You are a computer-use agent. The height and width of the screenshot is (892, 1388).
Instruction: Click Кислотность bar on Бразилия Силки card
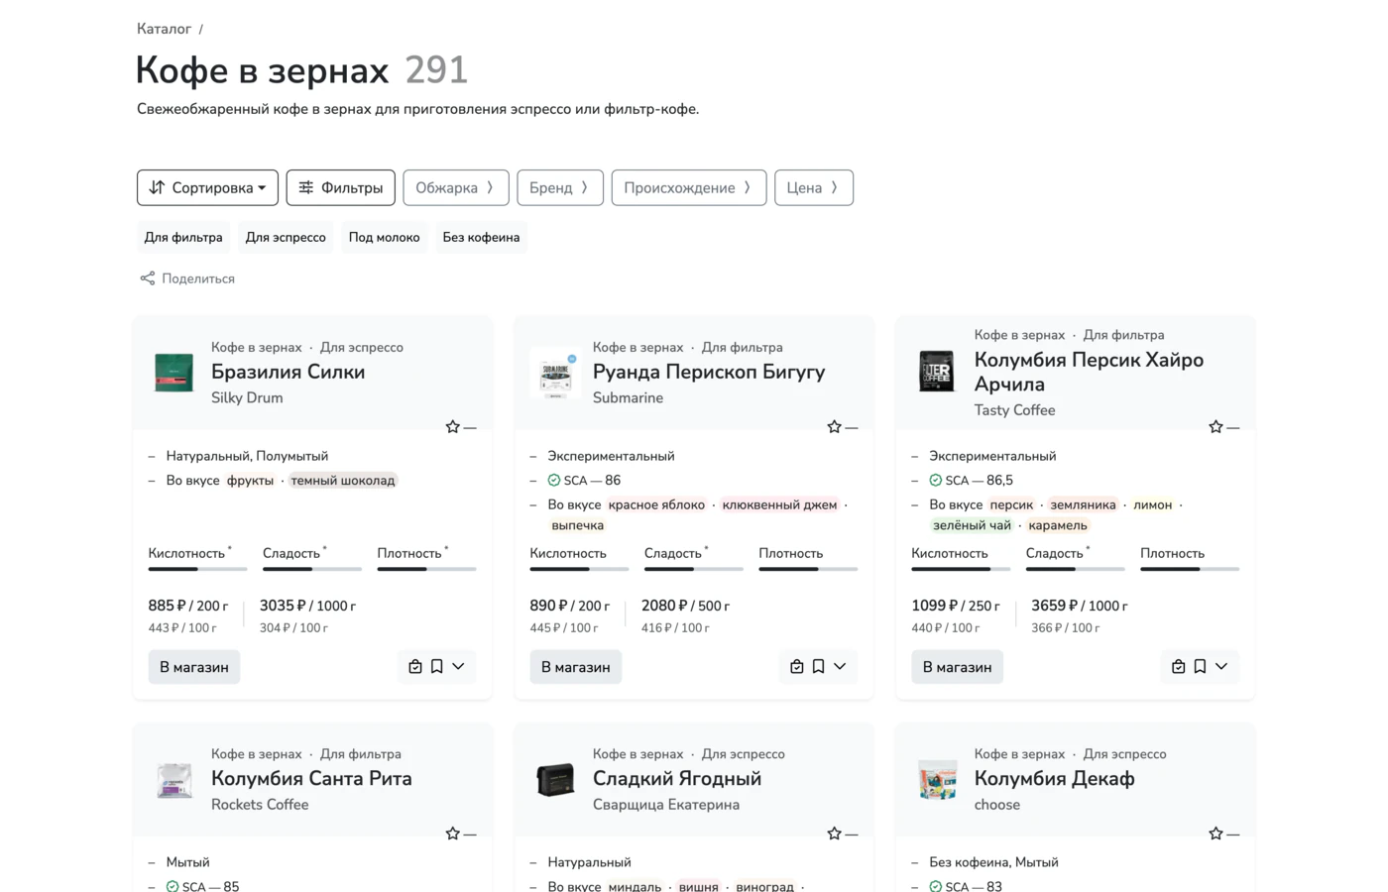[x=197, y=569]
